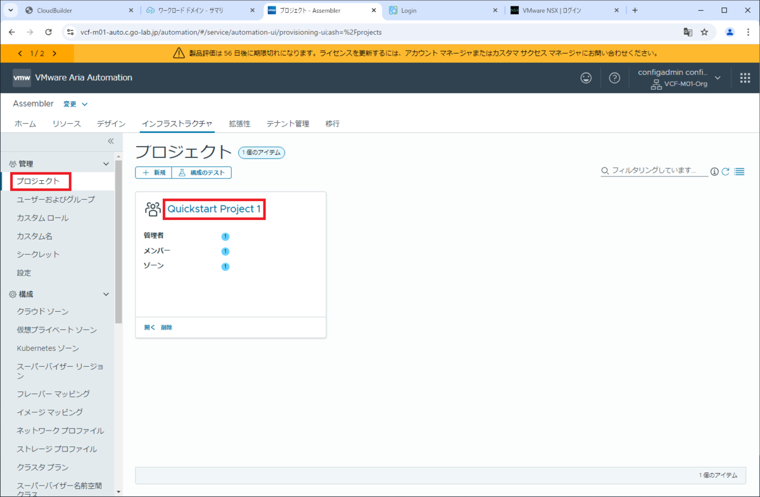The width and height of the screenshot is (760, 497).
Task: Go to next notification banner arrow
Action: pos(54,54)
